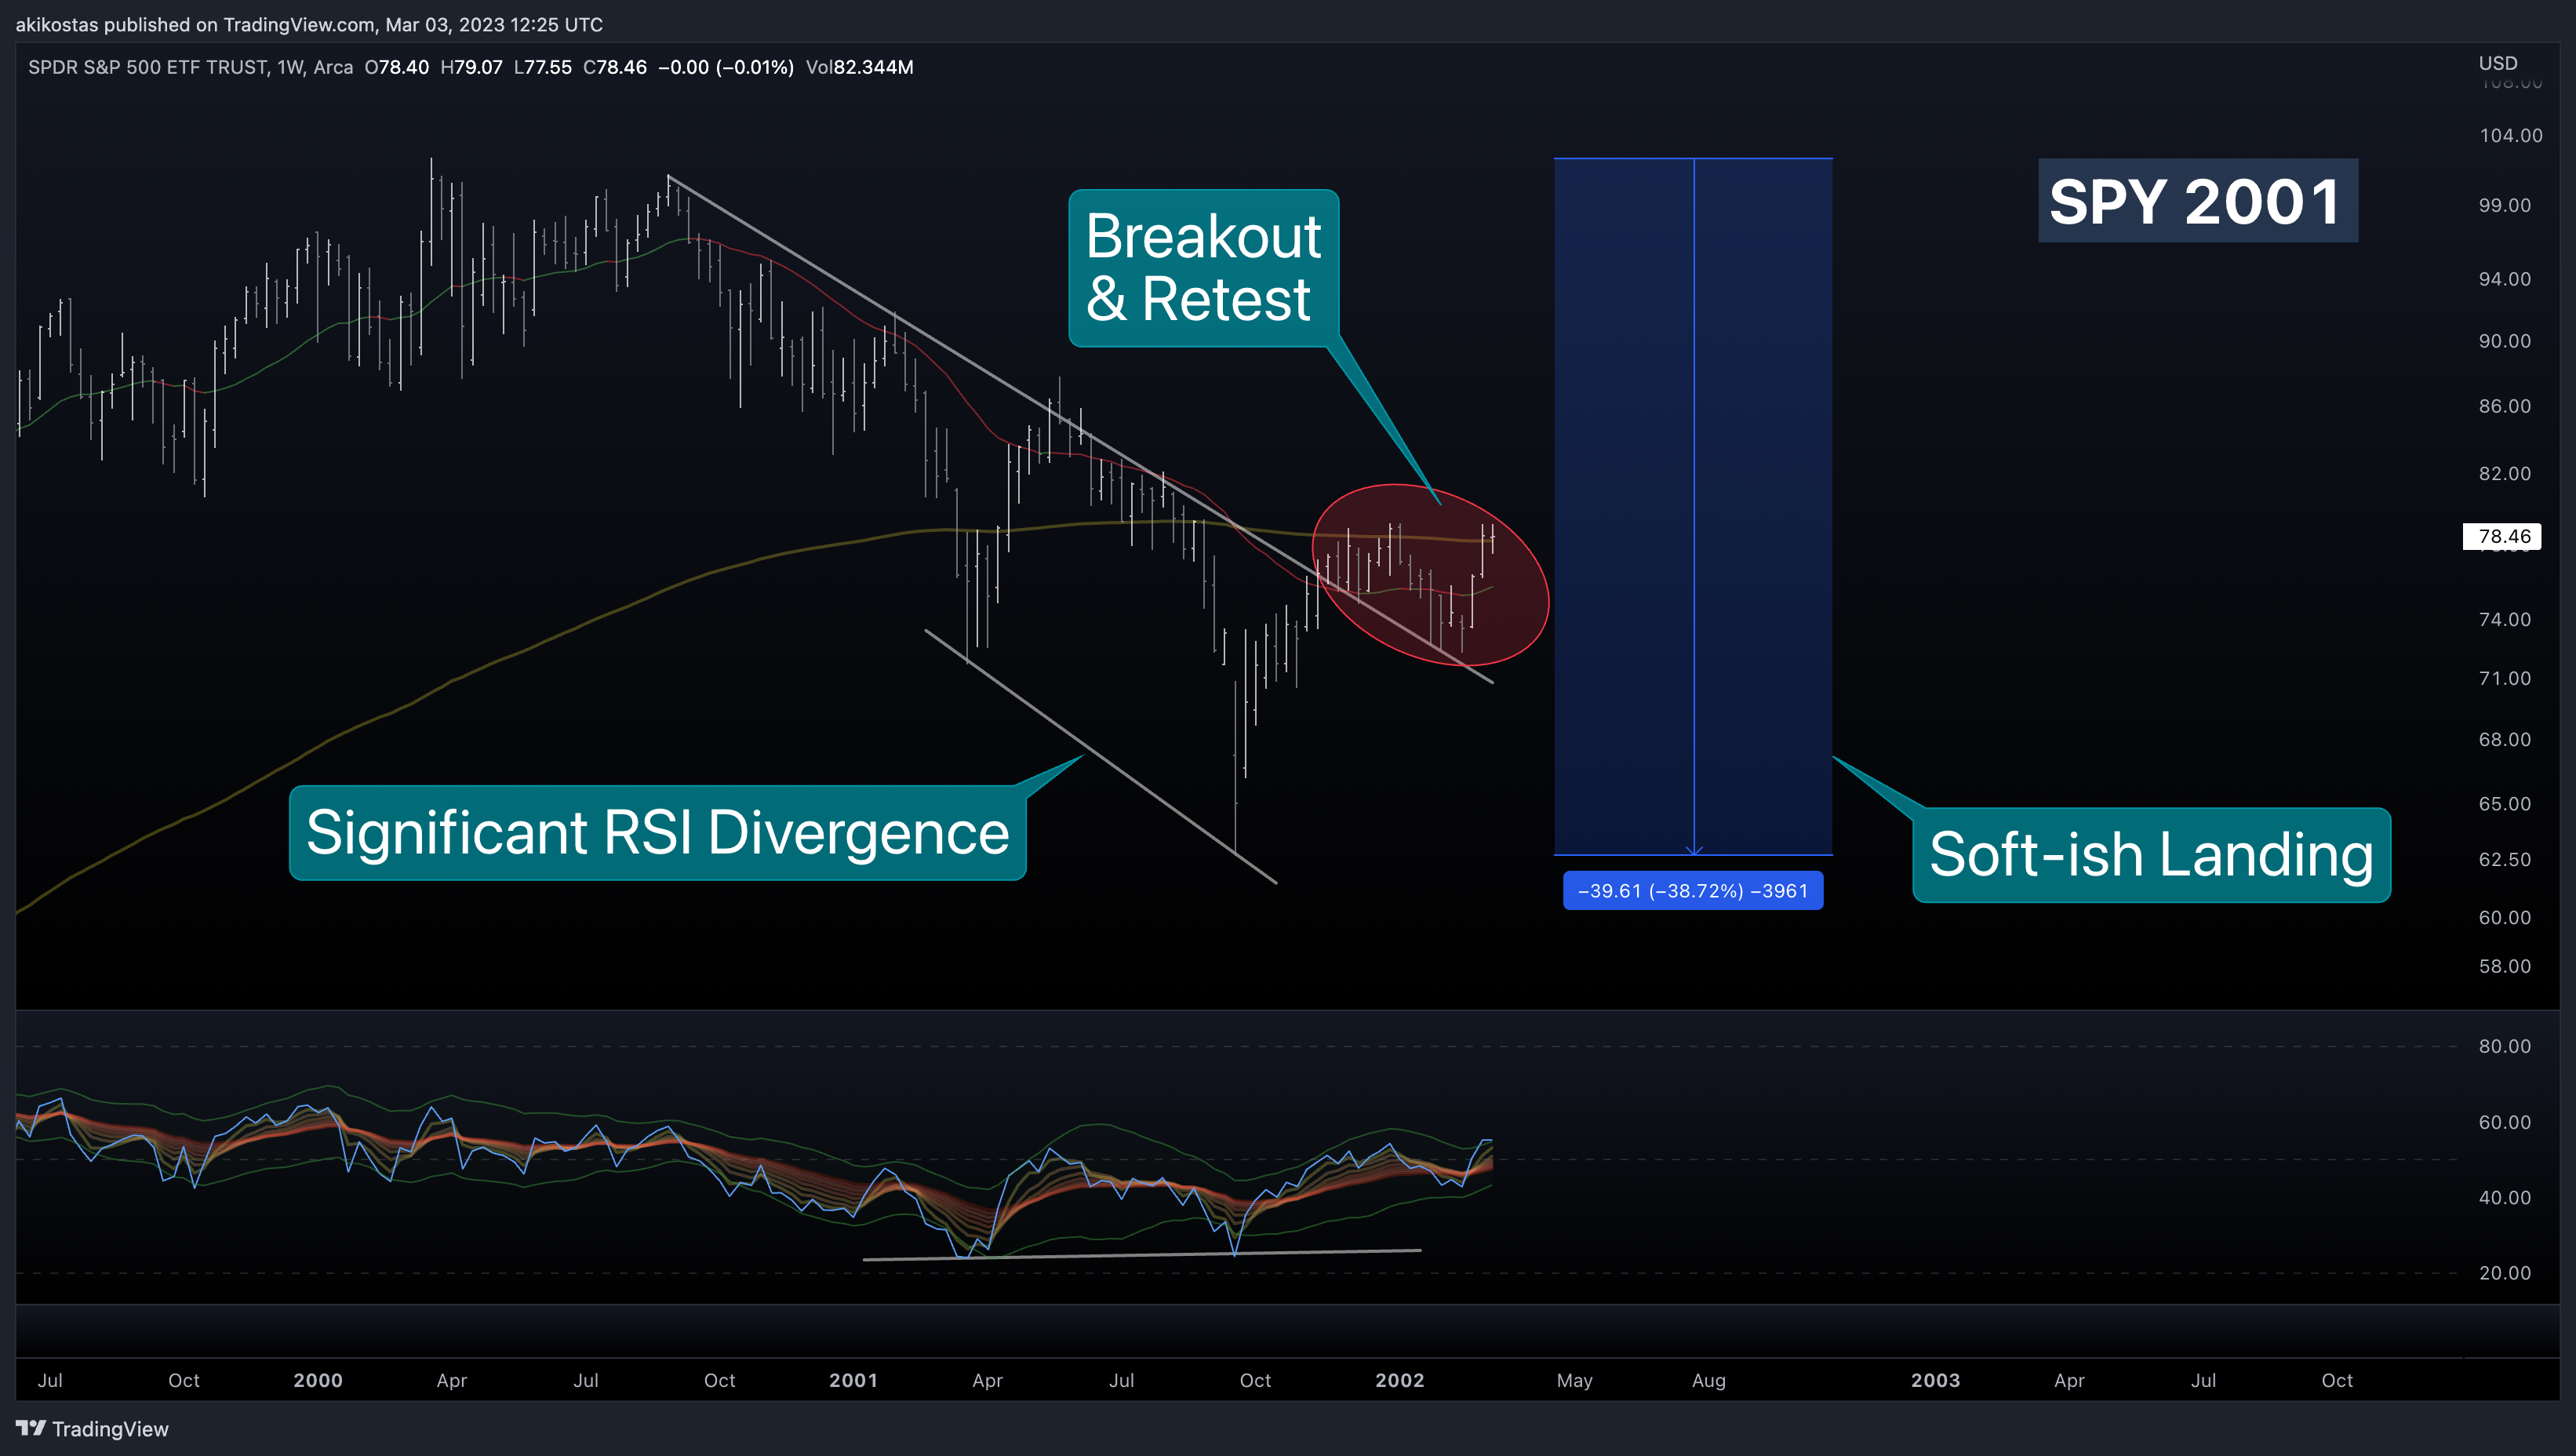Click the 'SPY 2001' title label
This screenshot has width=2576, height=1456.
coord(2197,201)
